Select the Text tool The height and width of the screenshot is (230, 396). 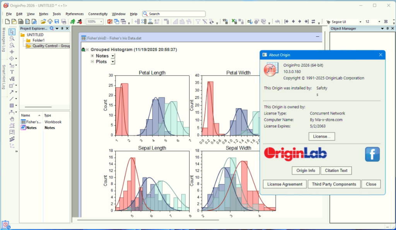pos(12,72)
